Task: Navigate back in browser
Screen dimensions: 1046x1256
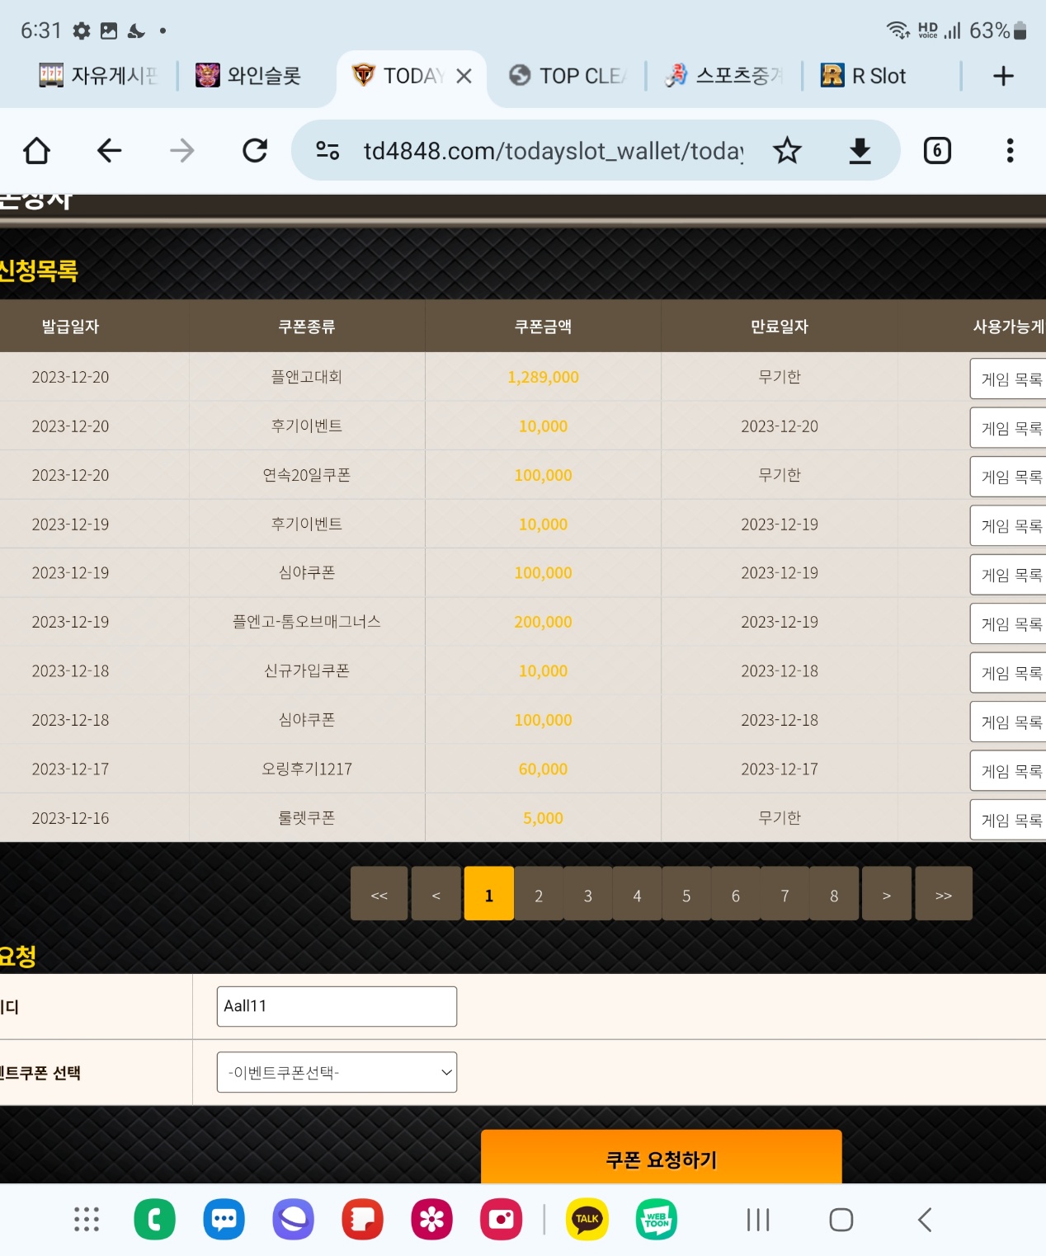Action: tap(109, 151)
